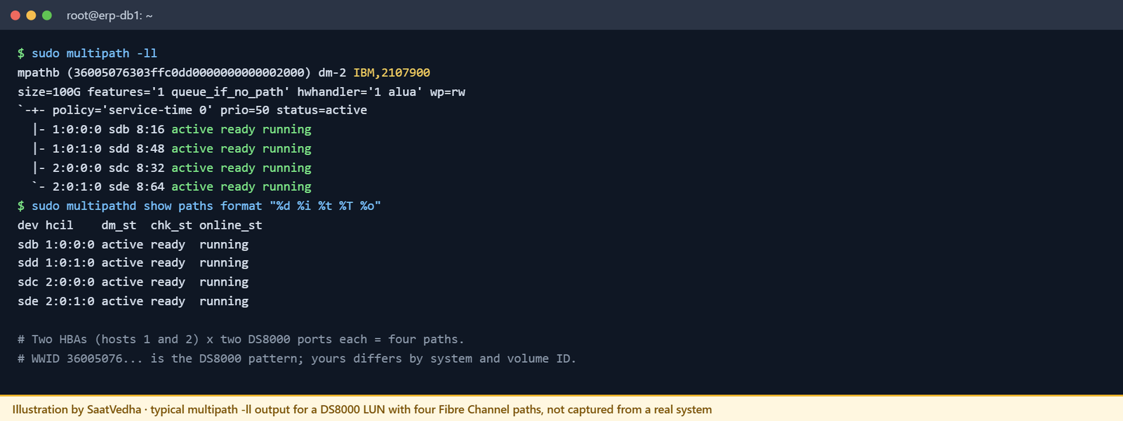Close the terminal with the red button

15,15
